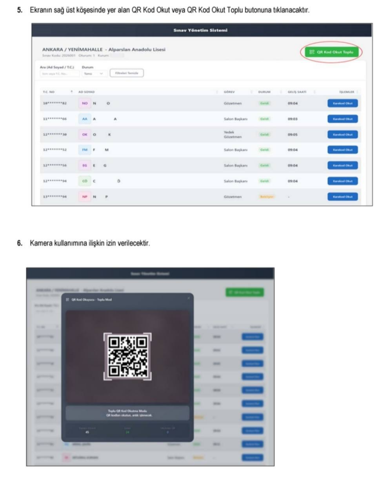Click the green QR Kod Okut Toplu button

(x=332, y=52)
